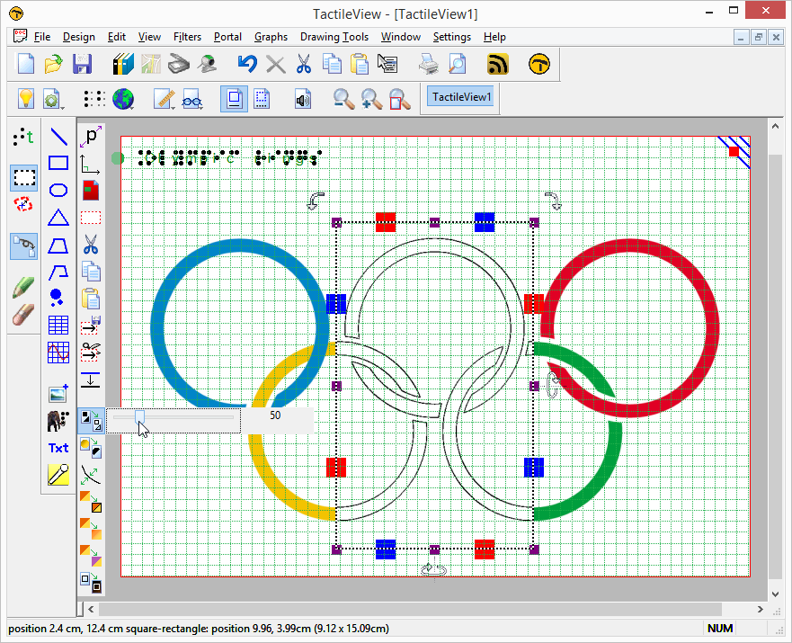Open the globe language dropdown
This screenshot has height=643, width=792.
tap(123, 99)
